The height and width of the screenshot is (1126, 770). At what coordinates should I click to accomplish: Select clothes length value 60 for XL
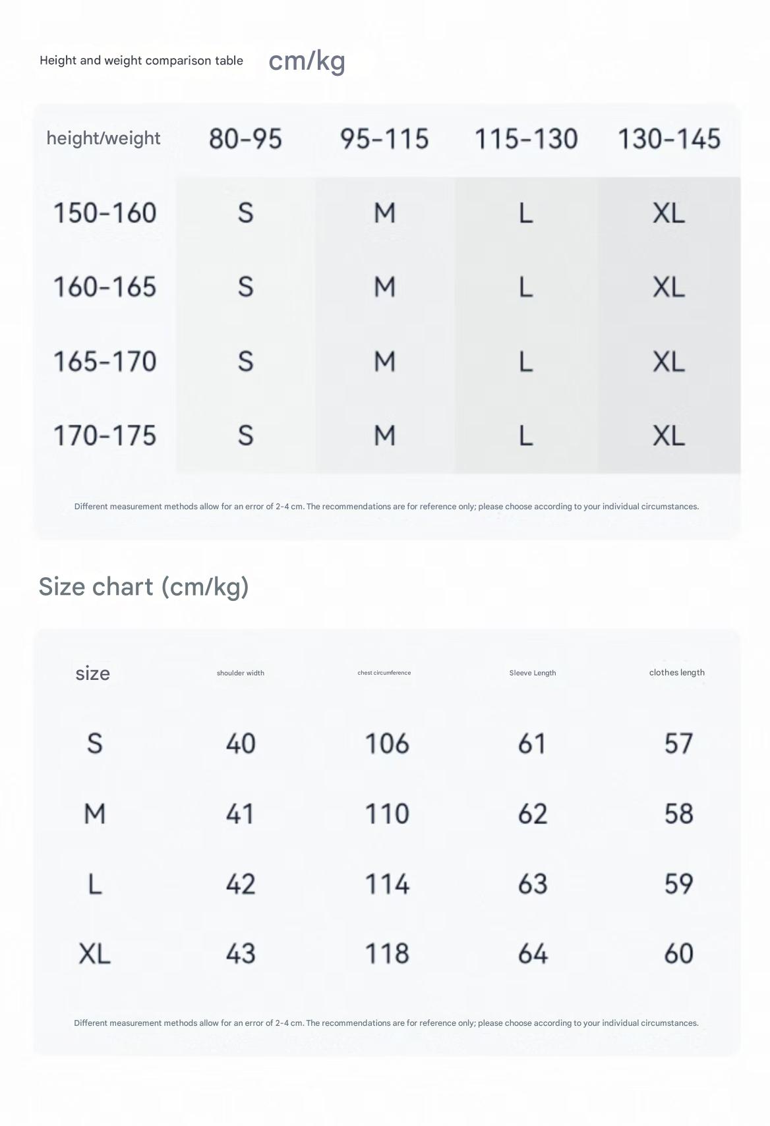click(679, 954)
